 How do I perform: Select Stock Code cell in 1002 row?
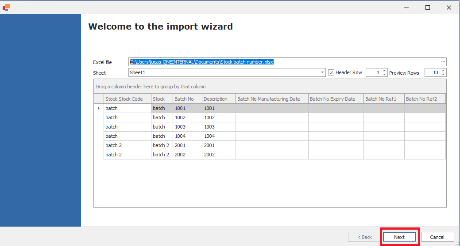(x=128, y=117)
